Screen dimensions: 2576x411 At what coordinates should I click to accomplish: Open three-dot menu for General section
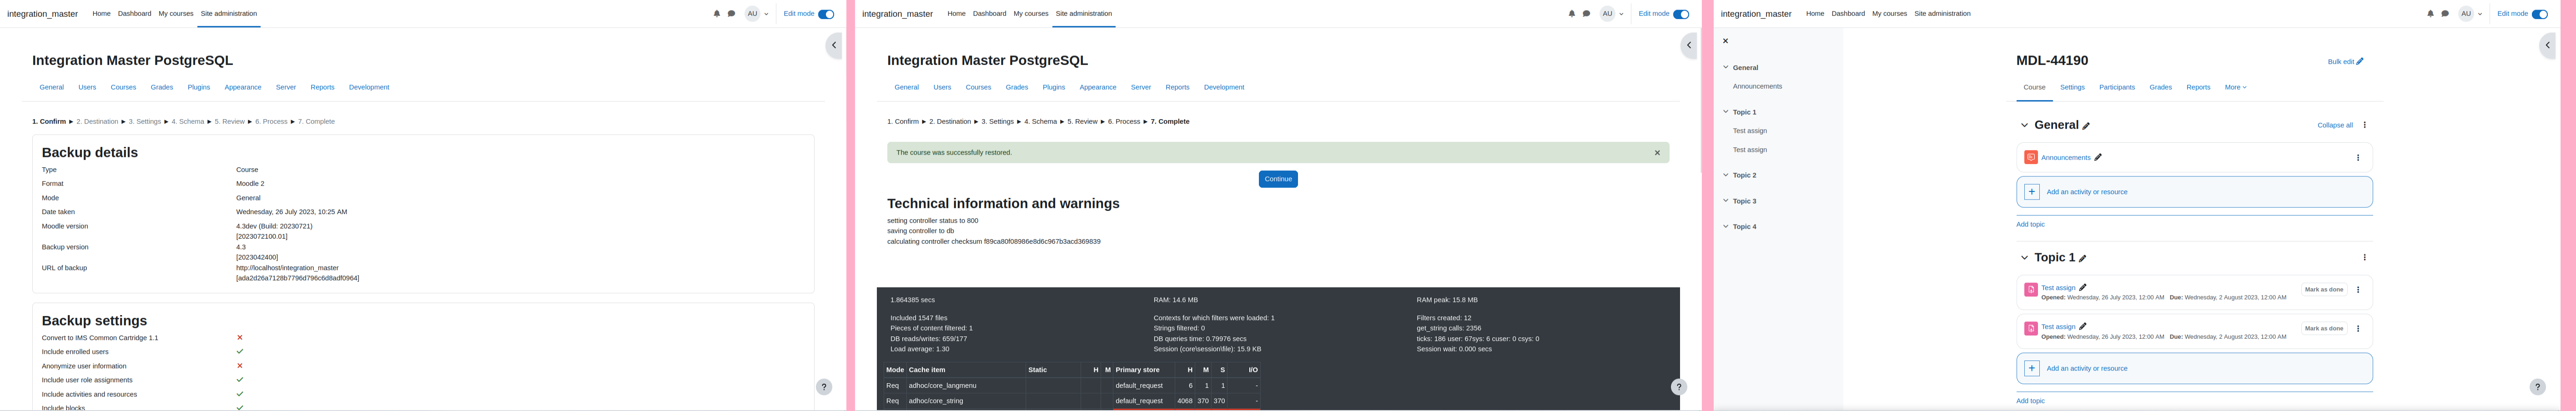[2364, 125]
